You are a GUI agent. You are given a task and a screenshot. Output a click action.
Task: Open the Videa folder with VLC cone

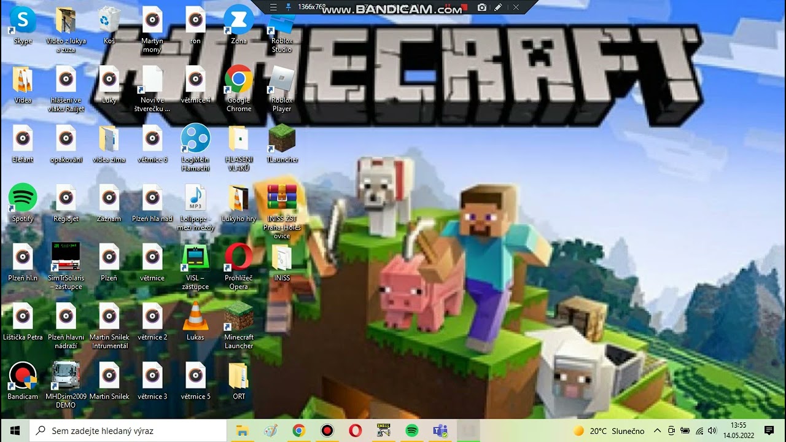coord(23,84)
